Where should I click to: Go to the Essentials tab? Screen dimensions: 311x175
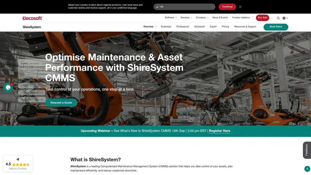166,27
